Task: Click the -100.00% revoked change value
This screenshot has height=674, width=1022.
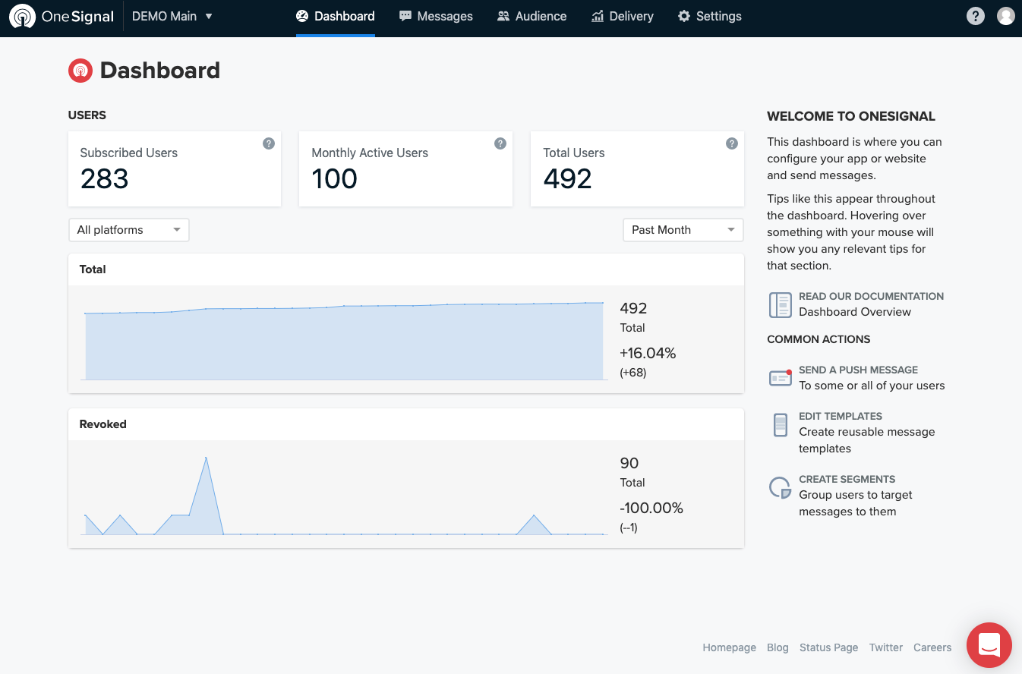Action: (651, 508)
